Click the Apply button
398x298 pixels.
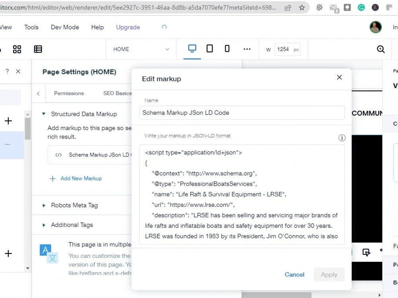tap(329, 275)
